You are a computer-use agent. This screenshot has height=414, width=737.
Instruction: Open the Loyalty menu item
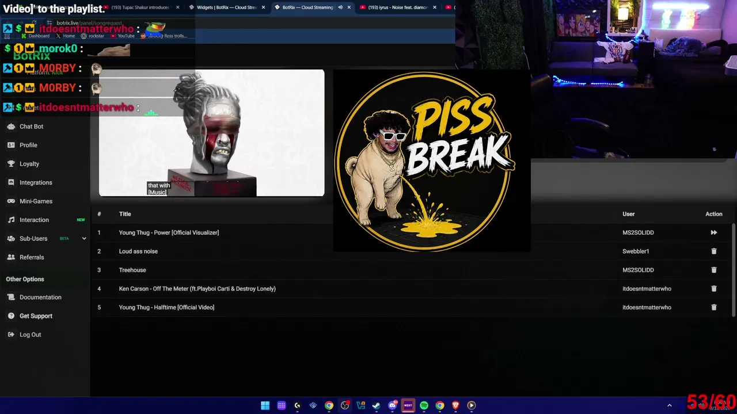click(29, 164)
